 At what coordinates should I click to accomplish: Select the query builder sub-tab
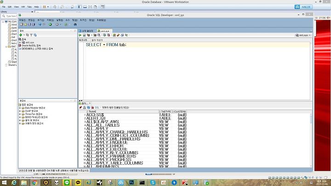point(97,40)
